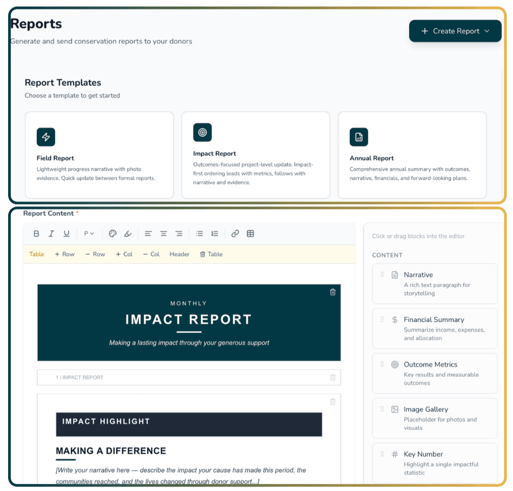Click the Narrative block drag handle

(x=382, y=274)
